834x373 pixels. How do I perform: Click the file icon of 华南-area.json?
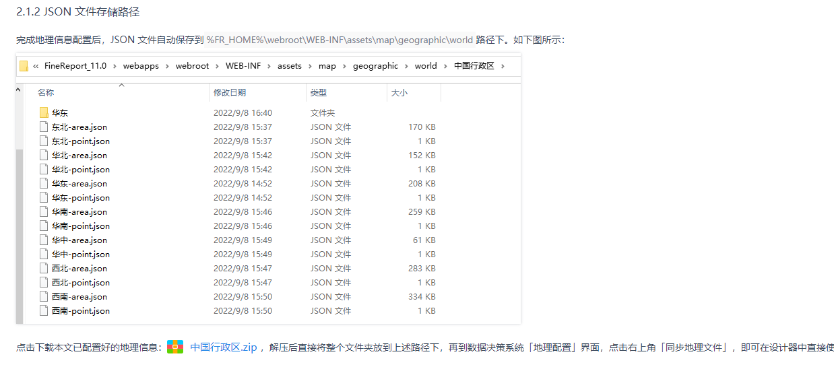(x=44, y=212)
